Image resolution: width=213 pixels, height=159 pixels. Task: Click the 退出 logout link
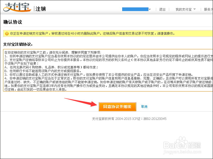(162, 10)
